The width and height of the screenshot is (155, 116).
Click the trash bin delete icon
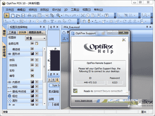click(x=84, y=21)
